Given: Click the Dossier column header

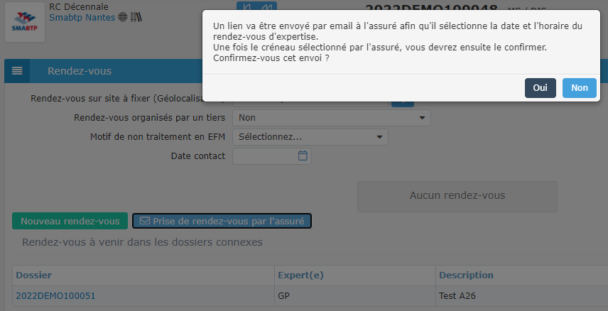Looking at the screenshot, I should 33,275.
